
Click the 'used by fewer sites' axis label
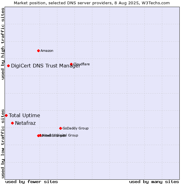(x=32, y=182)
